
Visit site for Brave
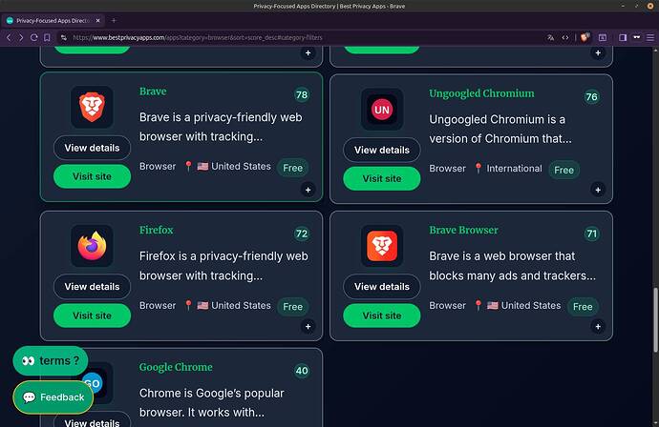point(92,176)
